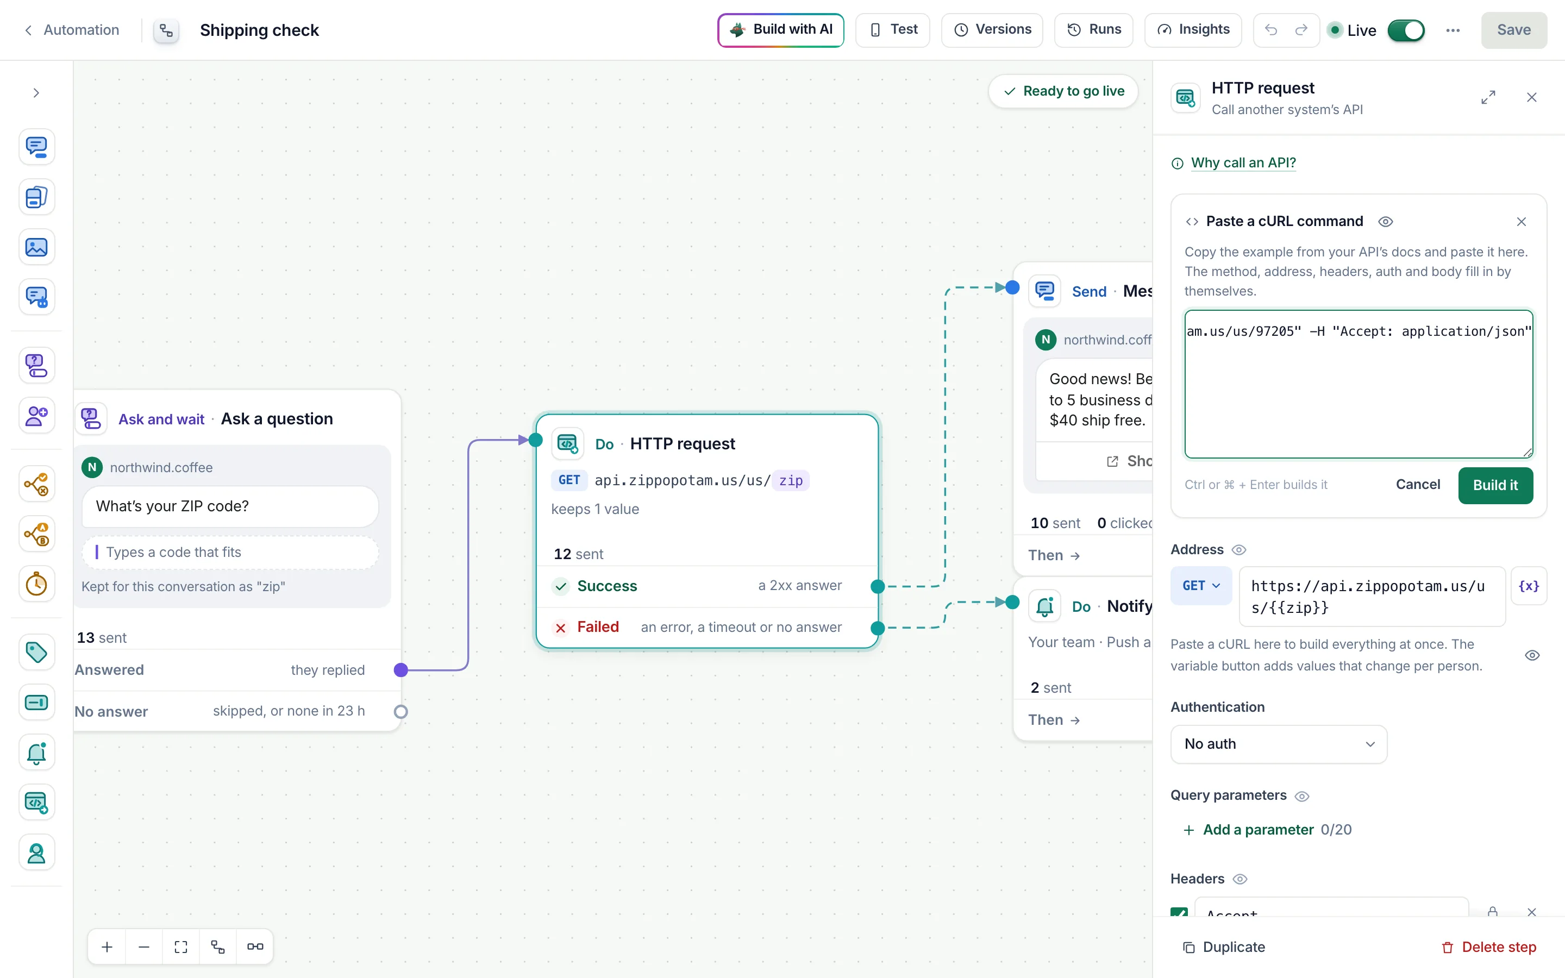Open the No auth authentication dropdown
This screenshot has height=978, width=1565.
(x=1279, y=744)
